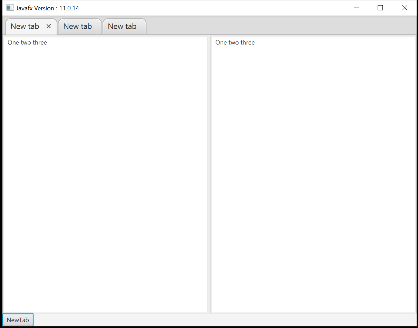Switch to the second New tab
This screenshot has width=418, height=328.
coord(78,27)
